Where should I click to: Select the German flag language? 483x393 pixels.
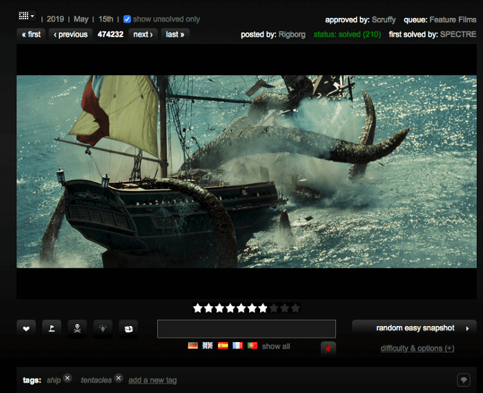coord(193,346)
